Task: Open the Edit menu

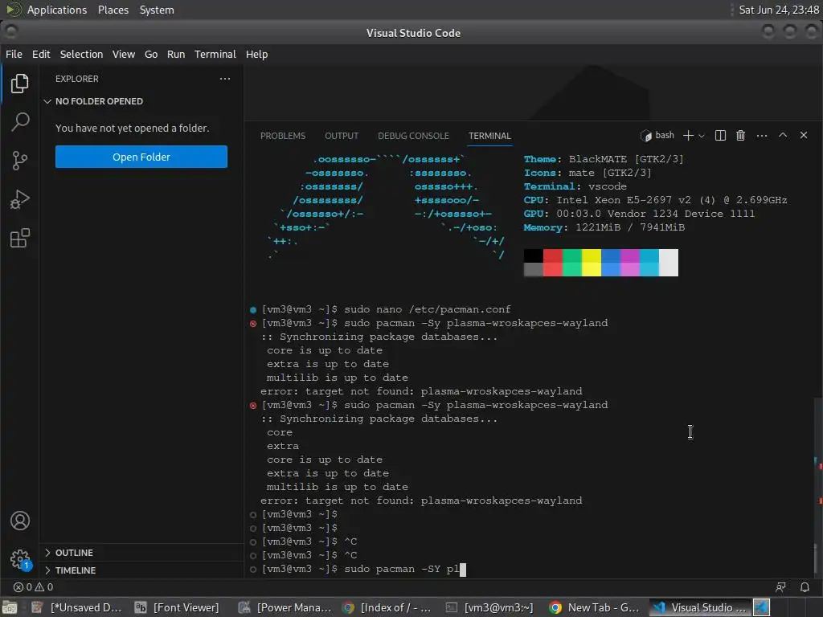Action: tap(41, 54)
